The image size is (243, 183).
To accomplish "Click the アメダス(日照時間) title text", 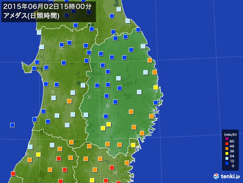I will [x=31, y=16].
